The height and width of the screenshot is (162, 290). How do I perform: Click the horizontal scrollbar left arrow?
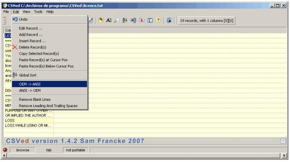[4, 155]
